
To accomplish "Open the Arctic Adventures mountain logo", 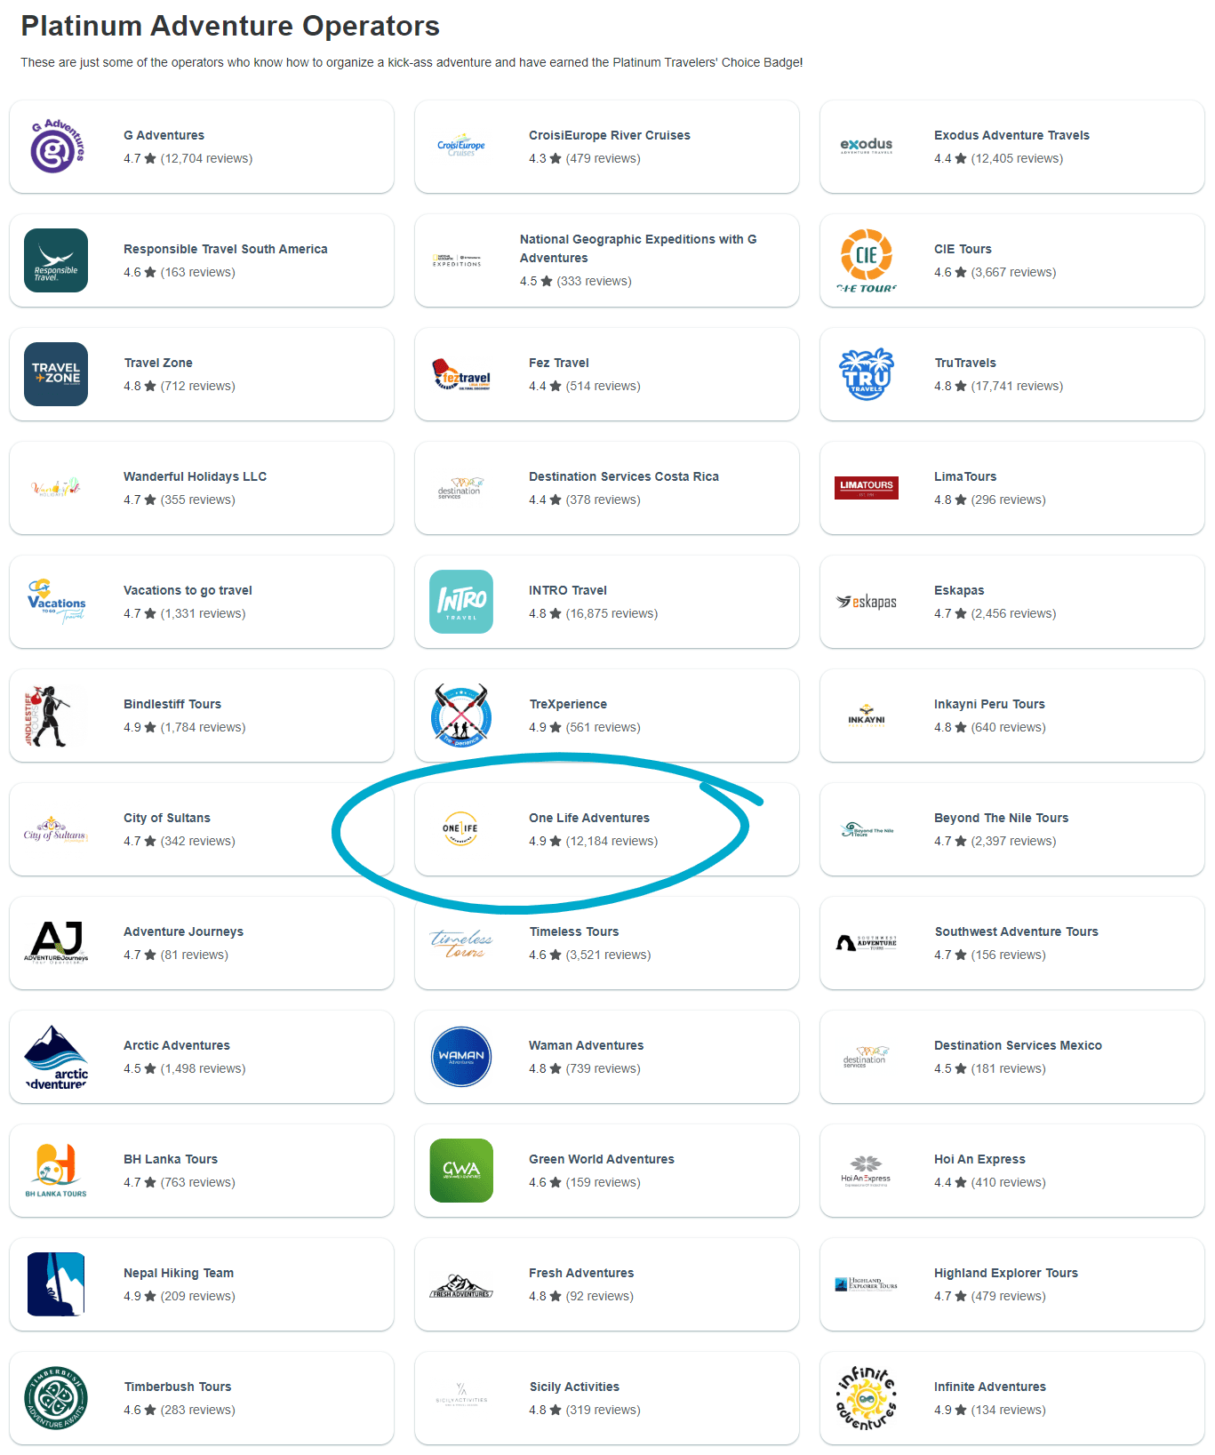I will click(x=56, y=1057).
